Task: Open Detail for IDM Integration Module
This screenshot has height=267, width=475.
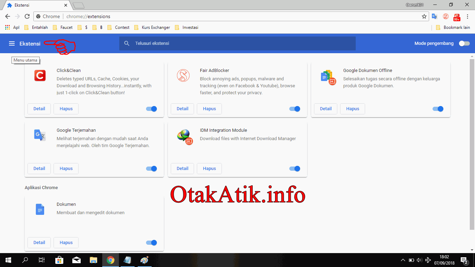Action: (183, 169)
